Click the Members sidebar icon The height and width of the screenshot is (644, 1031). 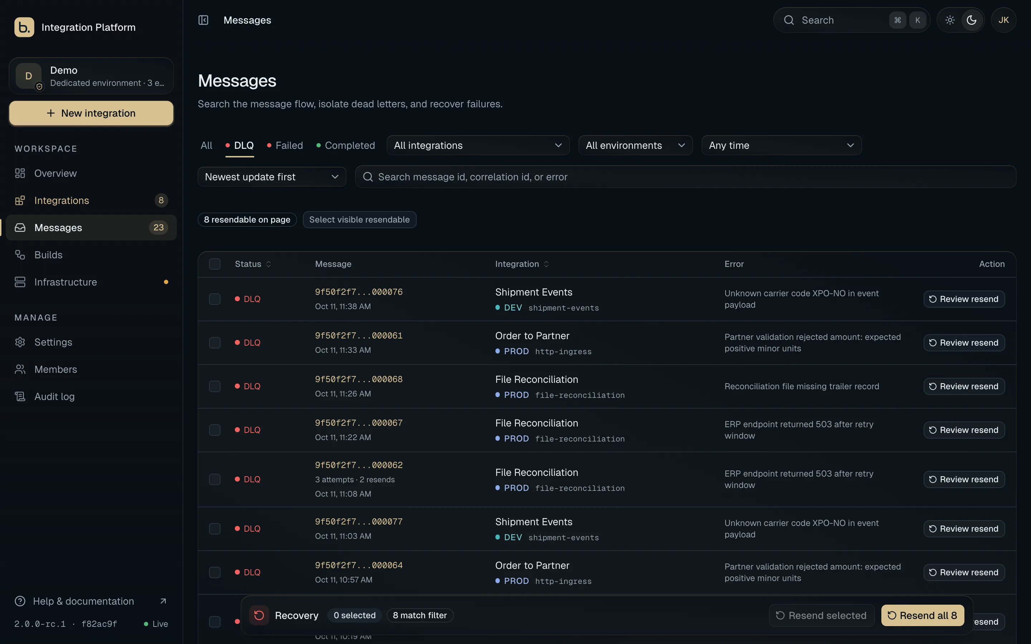[20, 369]
